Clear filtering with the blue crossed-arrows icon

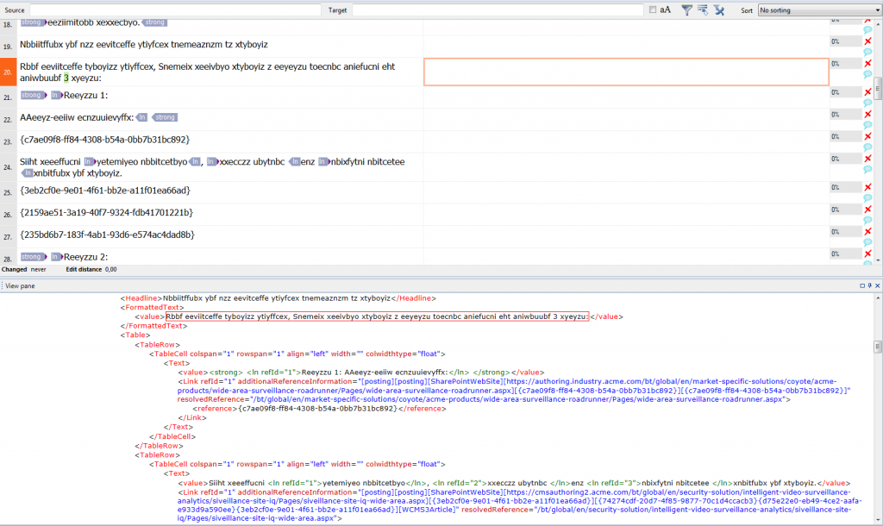tap(718, 9)
